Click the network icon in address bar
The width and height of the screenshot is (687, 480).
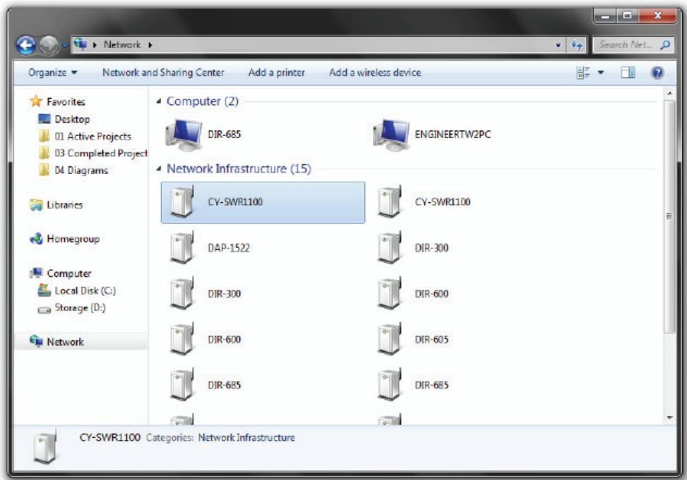pos(80,44)
